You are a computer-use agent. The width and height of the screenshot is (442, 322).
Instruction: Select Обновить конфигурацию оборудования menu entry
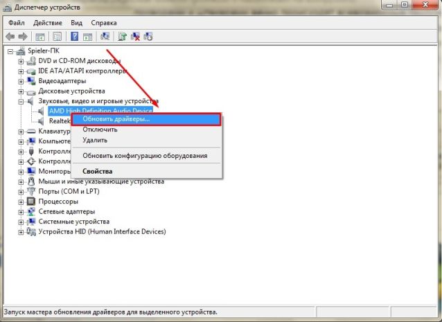145,156
